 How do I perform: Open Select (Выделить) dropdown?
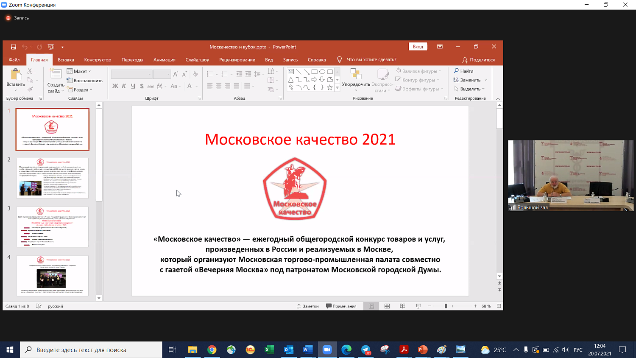pyautogui.click(x=469, y=89)
